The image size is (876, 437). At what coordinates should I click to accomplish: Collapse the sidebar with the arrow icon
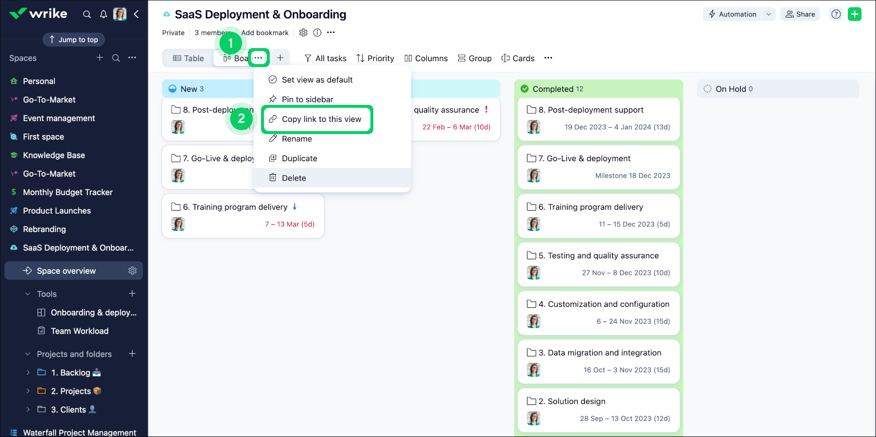pos(137,14)
